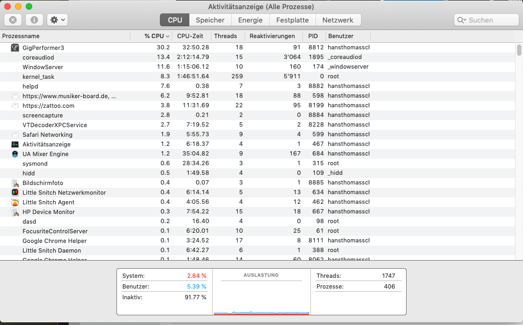This screenshot has width=523, height=325.
Task: Select the UA Mixer Engine process name
Action: [46, 154]
